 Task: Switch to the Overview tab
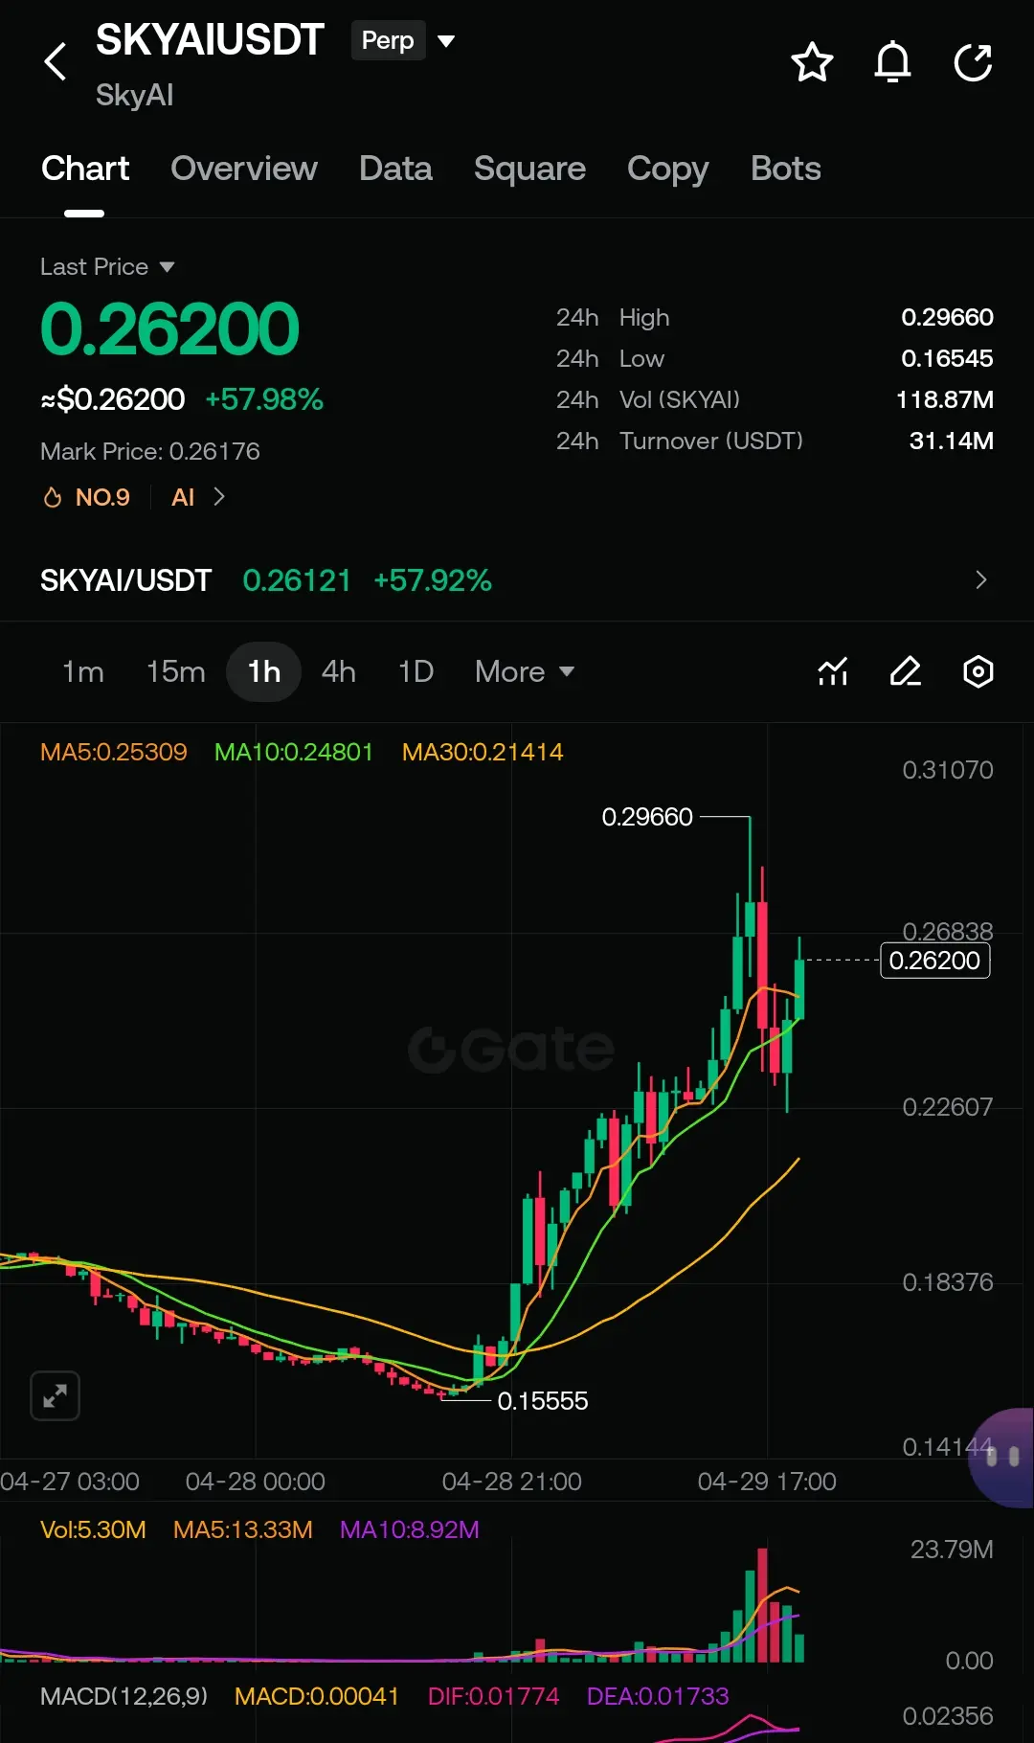(x=243, y=169)
